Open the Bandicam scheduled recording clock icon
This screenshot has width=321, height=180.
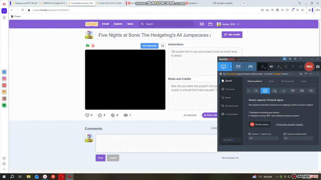coord(295,59)
